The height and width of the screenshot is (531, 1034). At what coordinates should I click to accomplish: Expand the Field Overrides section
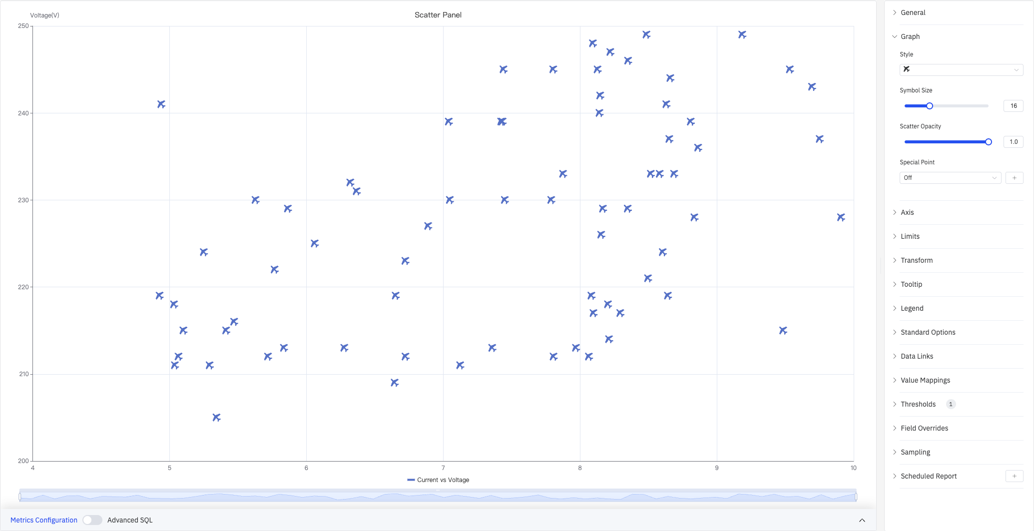pyautogui.click(x=924, y=428)
